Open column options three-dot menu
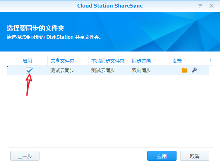The height and width of the screenshot is (164, 220). click(x=210, y=61)
